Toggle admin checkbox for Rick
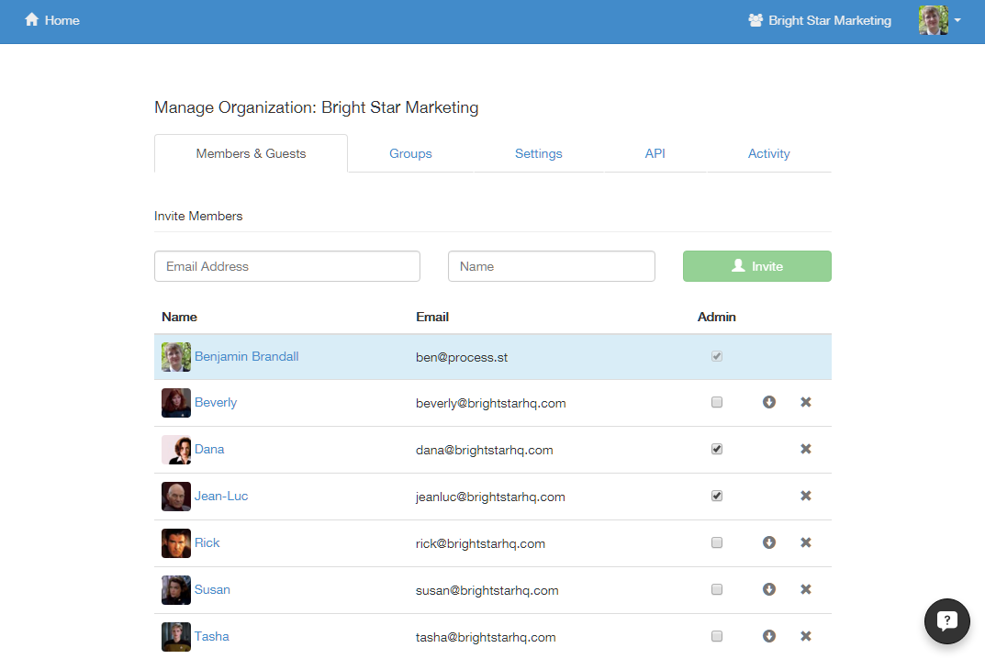The image size is (985, 659). [x=717, y=542]
